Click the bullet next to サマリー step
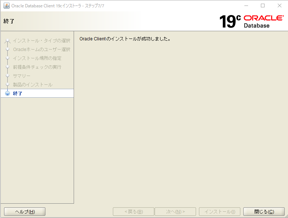288x218 pixels. click(7, 76)
